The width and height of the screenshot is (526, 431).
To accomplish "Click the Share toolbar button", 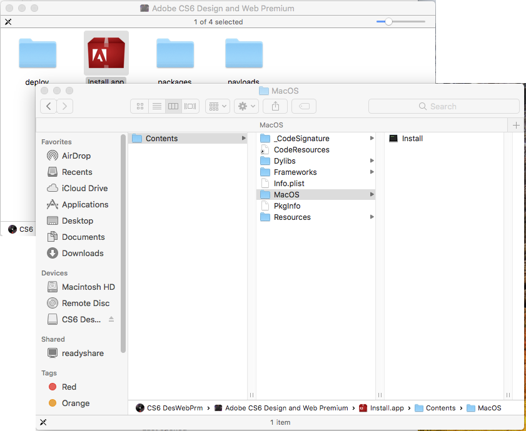I will (275, 106).
